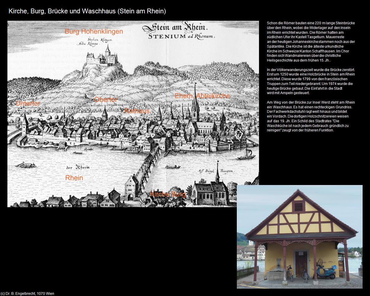Click paragraph beginning Am Weg von der Brücke

311,116
